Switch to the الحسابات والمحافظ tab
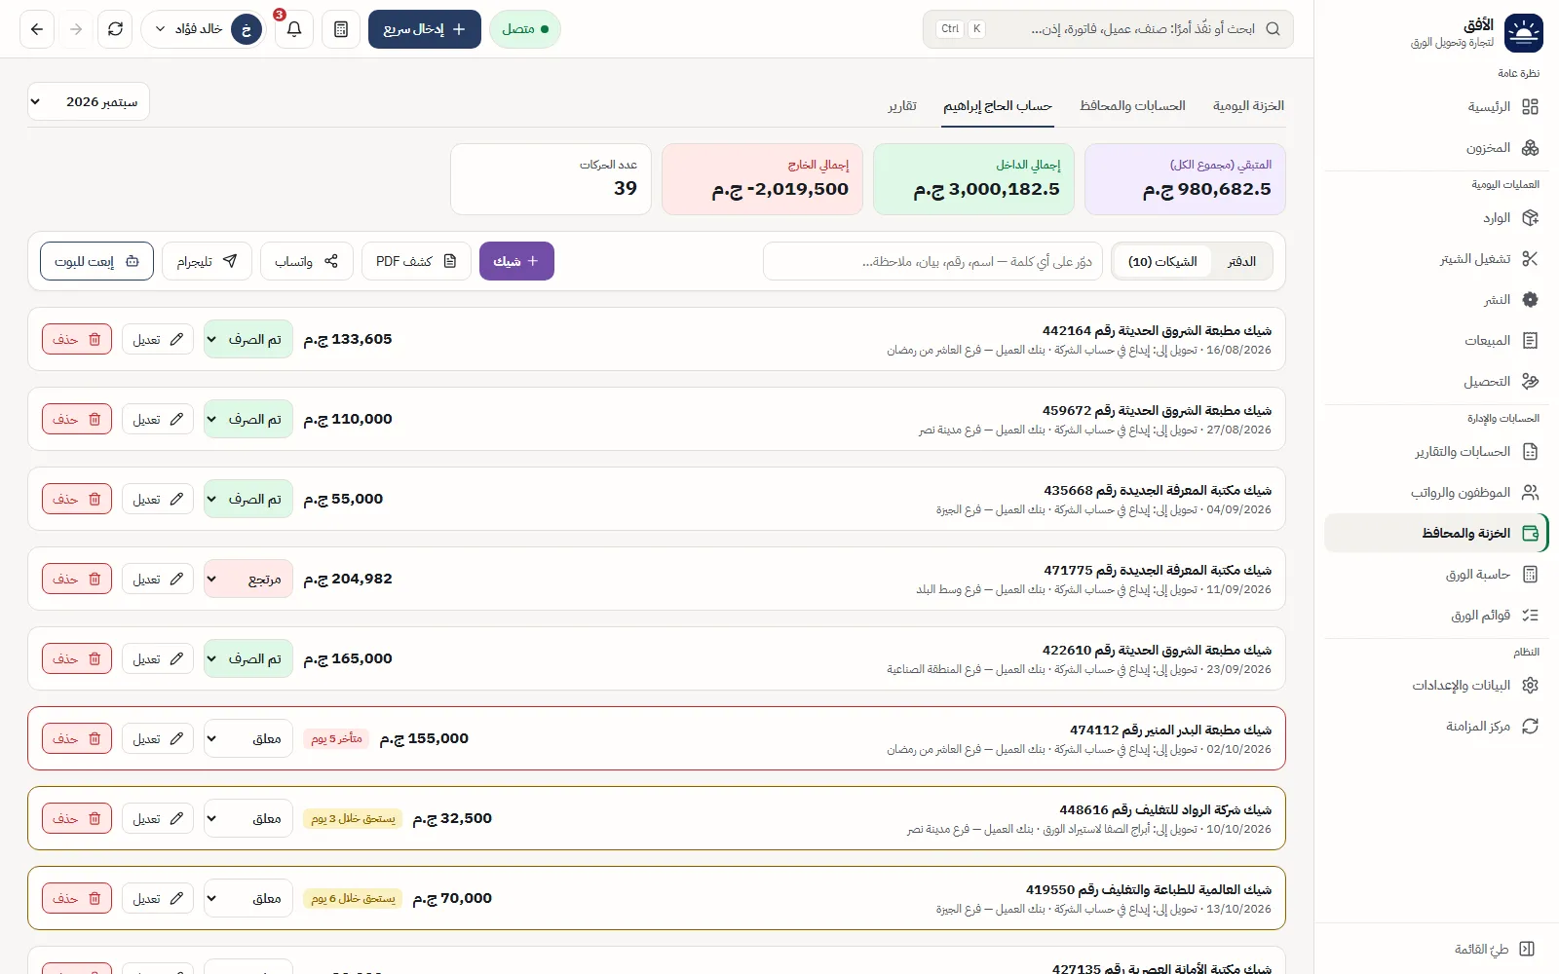 [x=1132, y=106]
